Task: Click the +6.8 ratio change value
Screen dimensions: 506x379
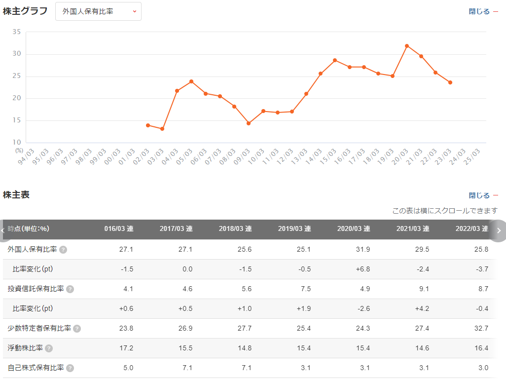Action: 363,269
